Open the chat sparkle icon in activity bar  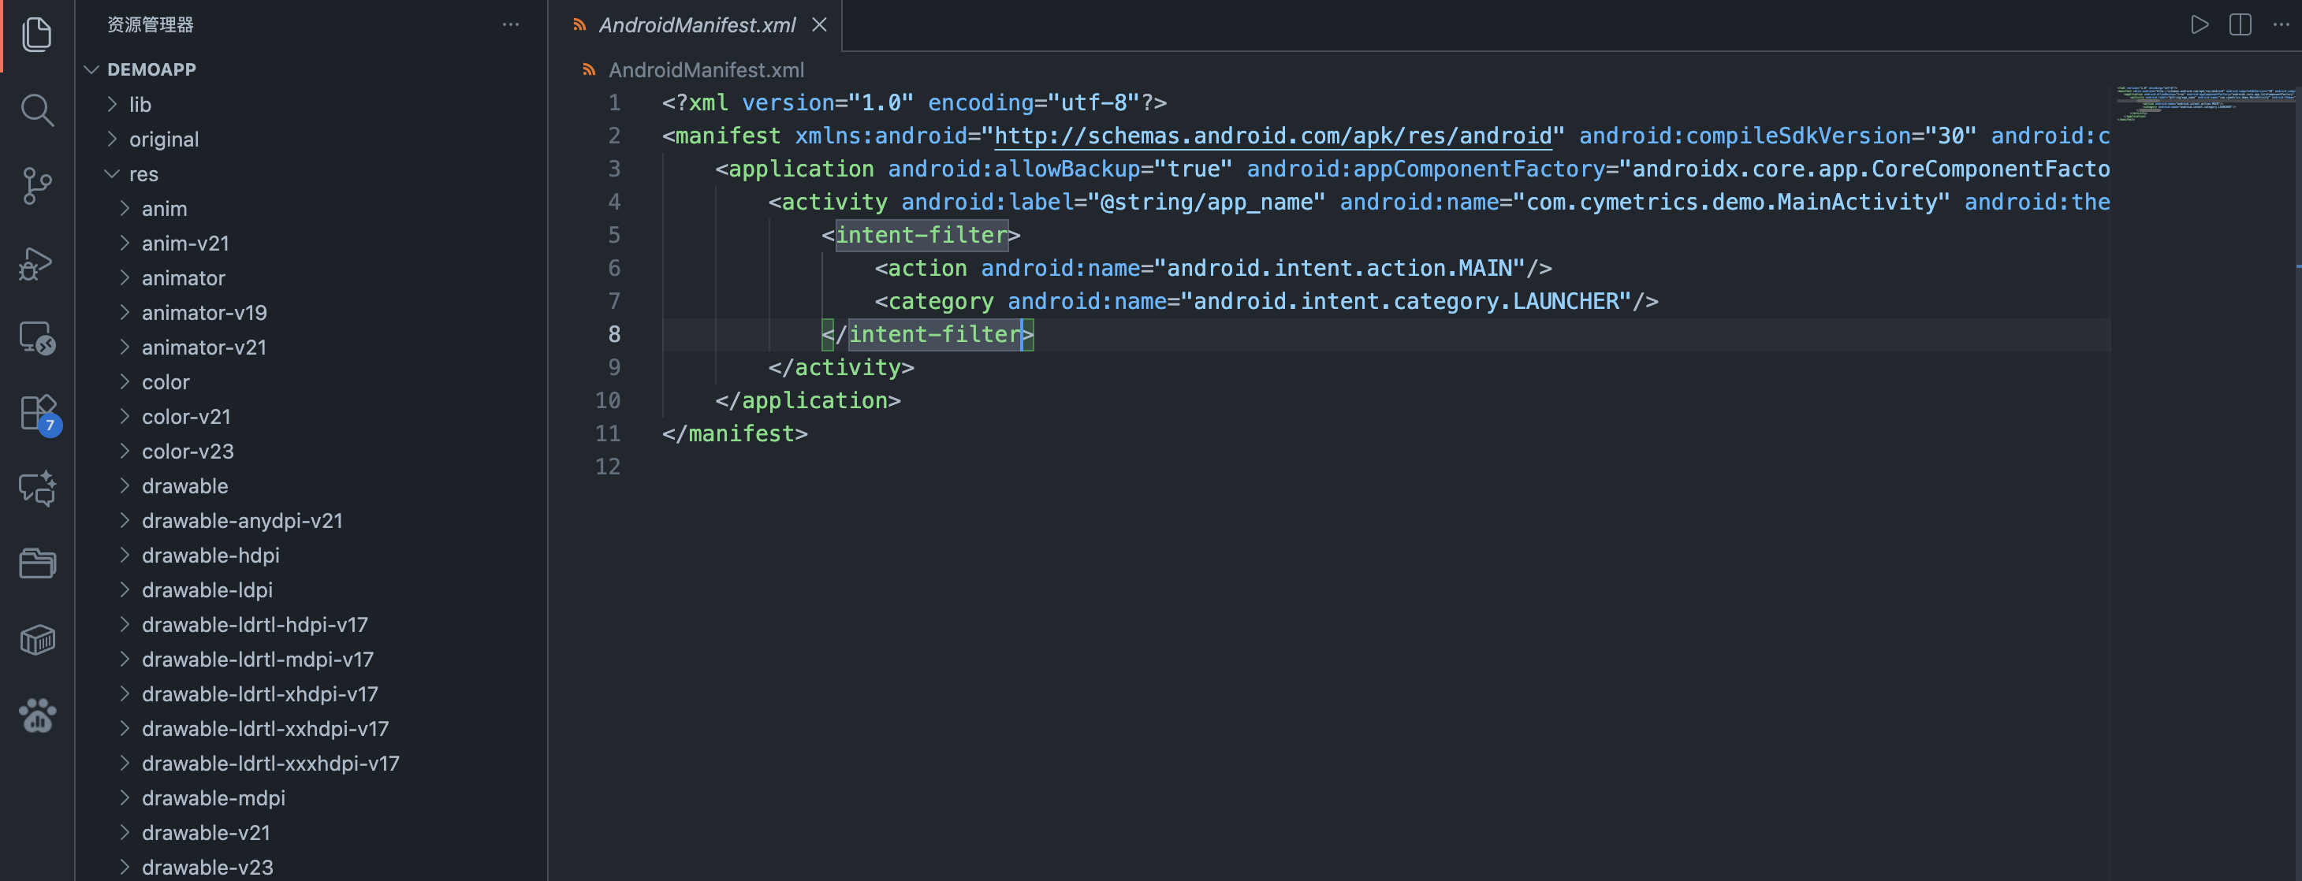[36, 489]
